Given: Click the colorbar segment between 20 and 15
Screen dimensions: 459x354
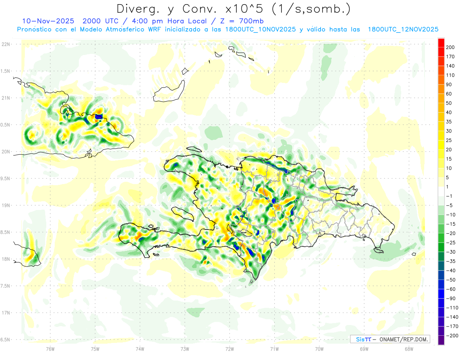Looking at the screenshot, I should click(441, 154).
